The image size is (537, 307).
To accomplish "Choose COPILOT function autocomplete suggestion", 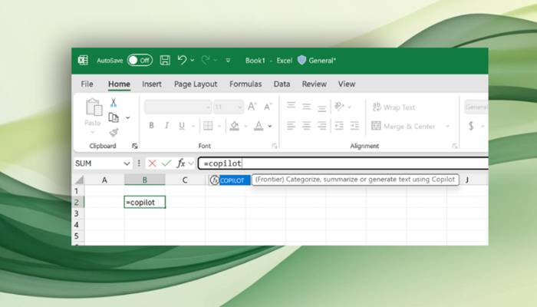I will point(230,180).
